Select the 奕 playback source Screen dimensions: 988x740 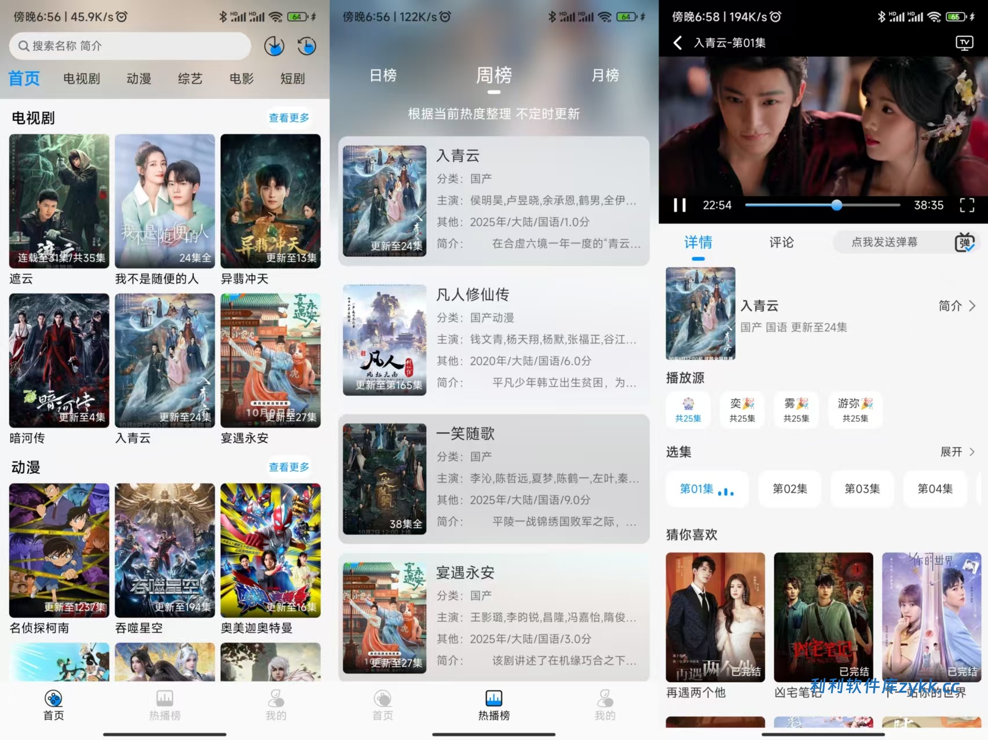(x=742, y=410)
